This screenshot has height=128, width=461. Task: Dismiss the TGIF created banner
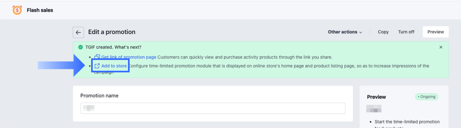point(441,47)
